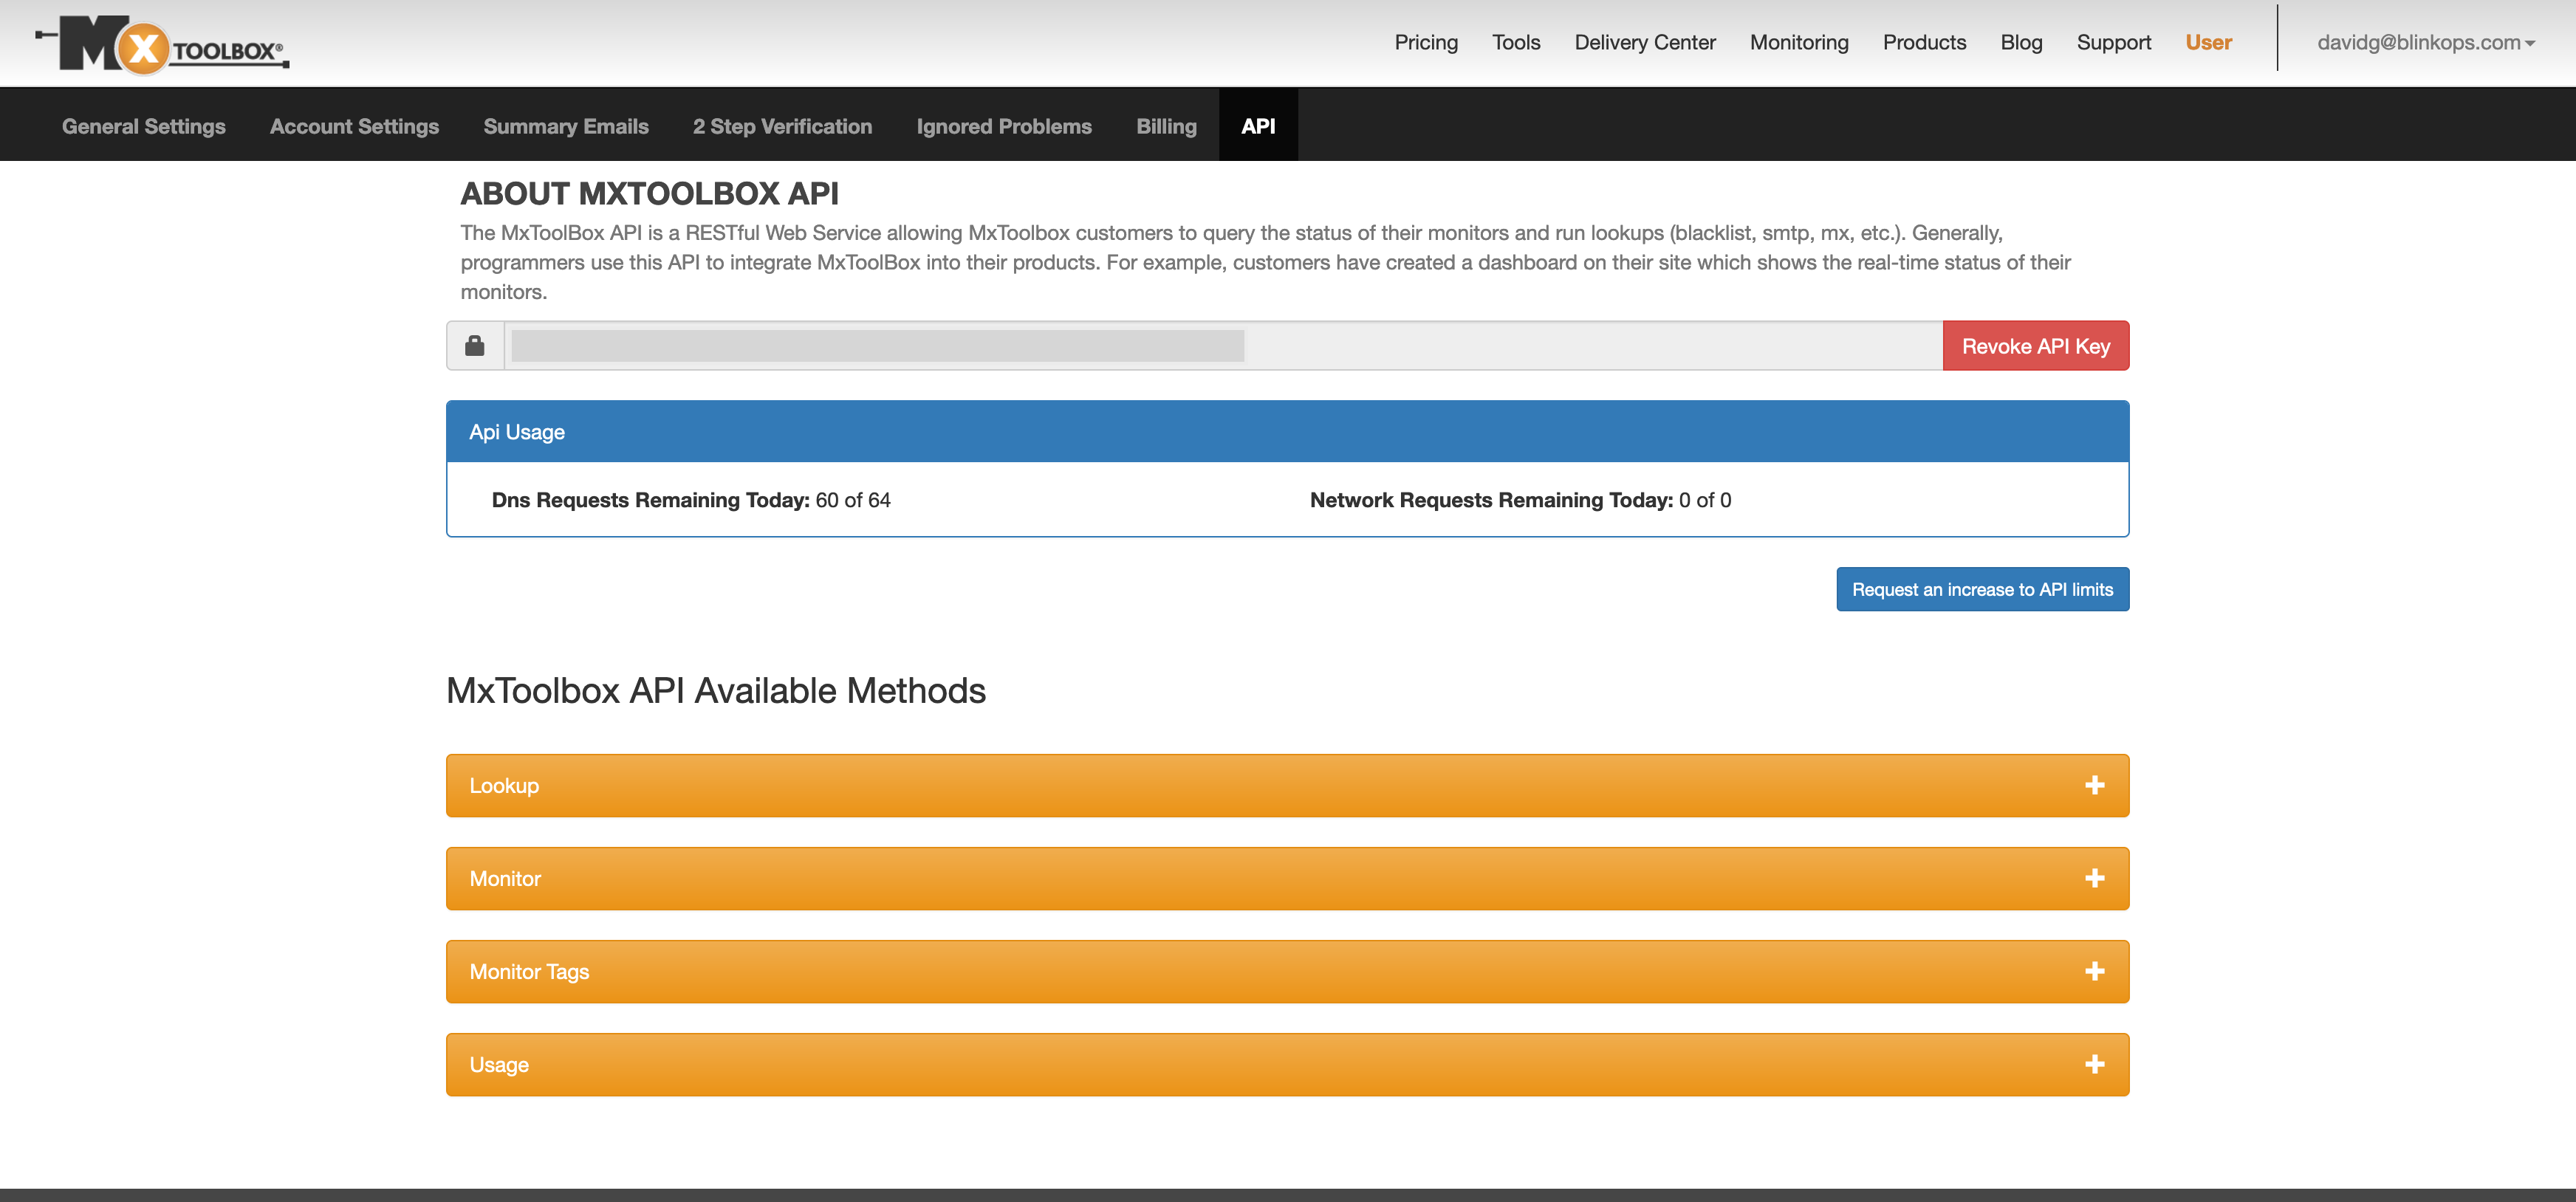
Task: Select the API tab
Action: point(1258,126)
